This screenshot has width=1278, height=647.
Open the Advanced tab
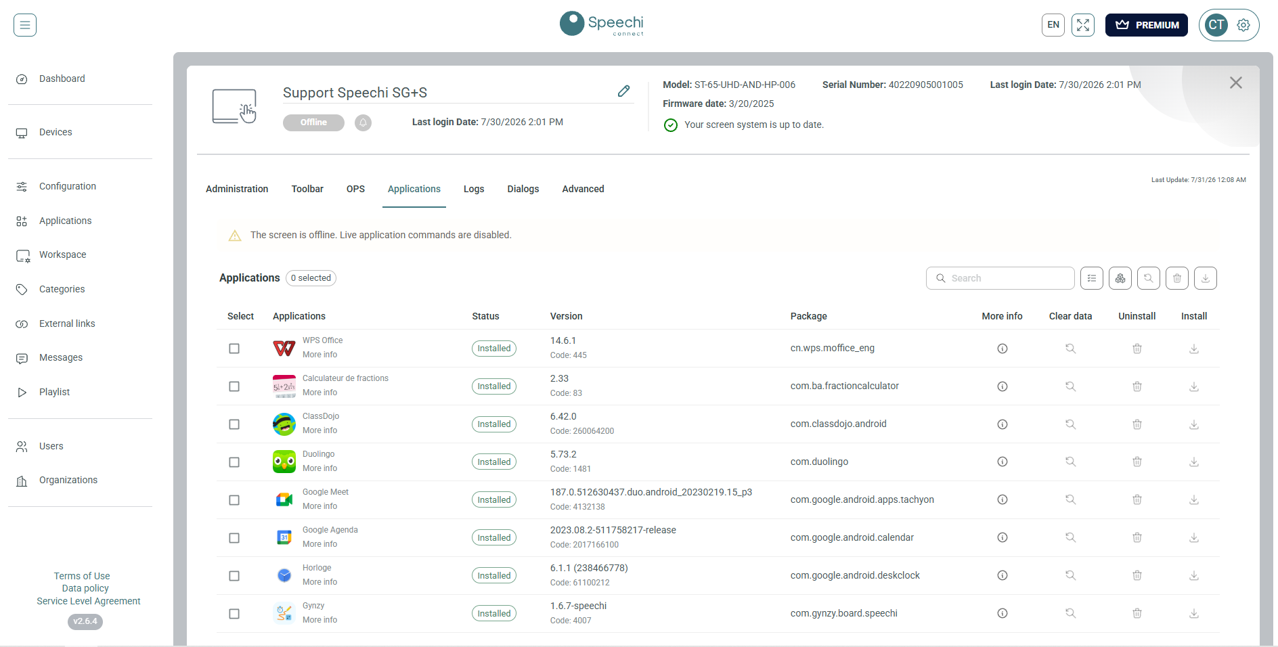583,189
